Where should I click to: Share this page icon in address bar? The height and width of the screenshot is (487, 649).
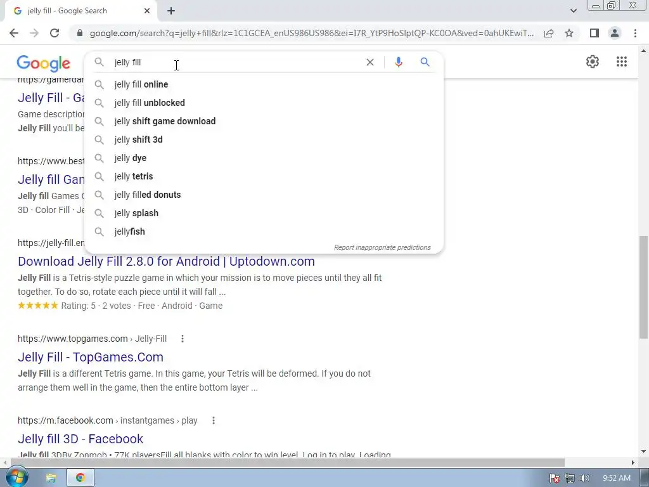coord(549,33)
